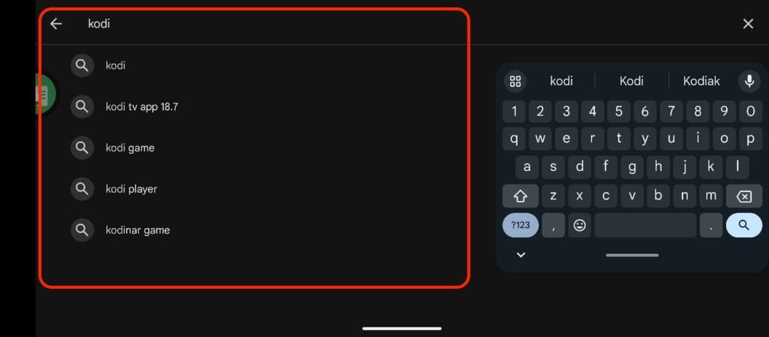Pick the 'Kodiak' word suggestion
The width and height of the screenshot is (769, 337).
702,81
